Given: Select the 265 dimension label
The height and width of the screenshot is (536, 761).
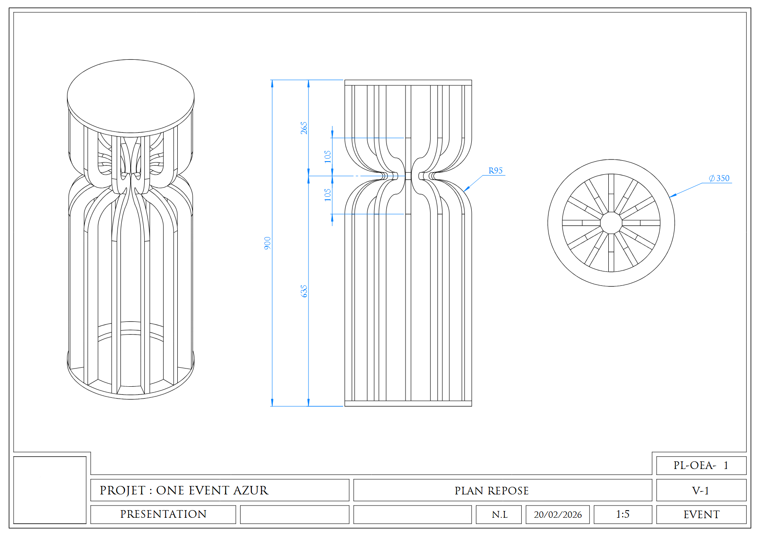Looking at the screenshot, I should point(304,128).
